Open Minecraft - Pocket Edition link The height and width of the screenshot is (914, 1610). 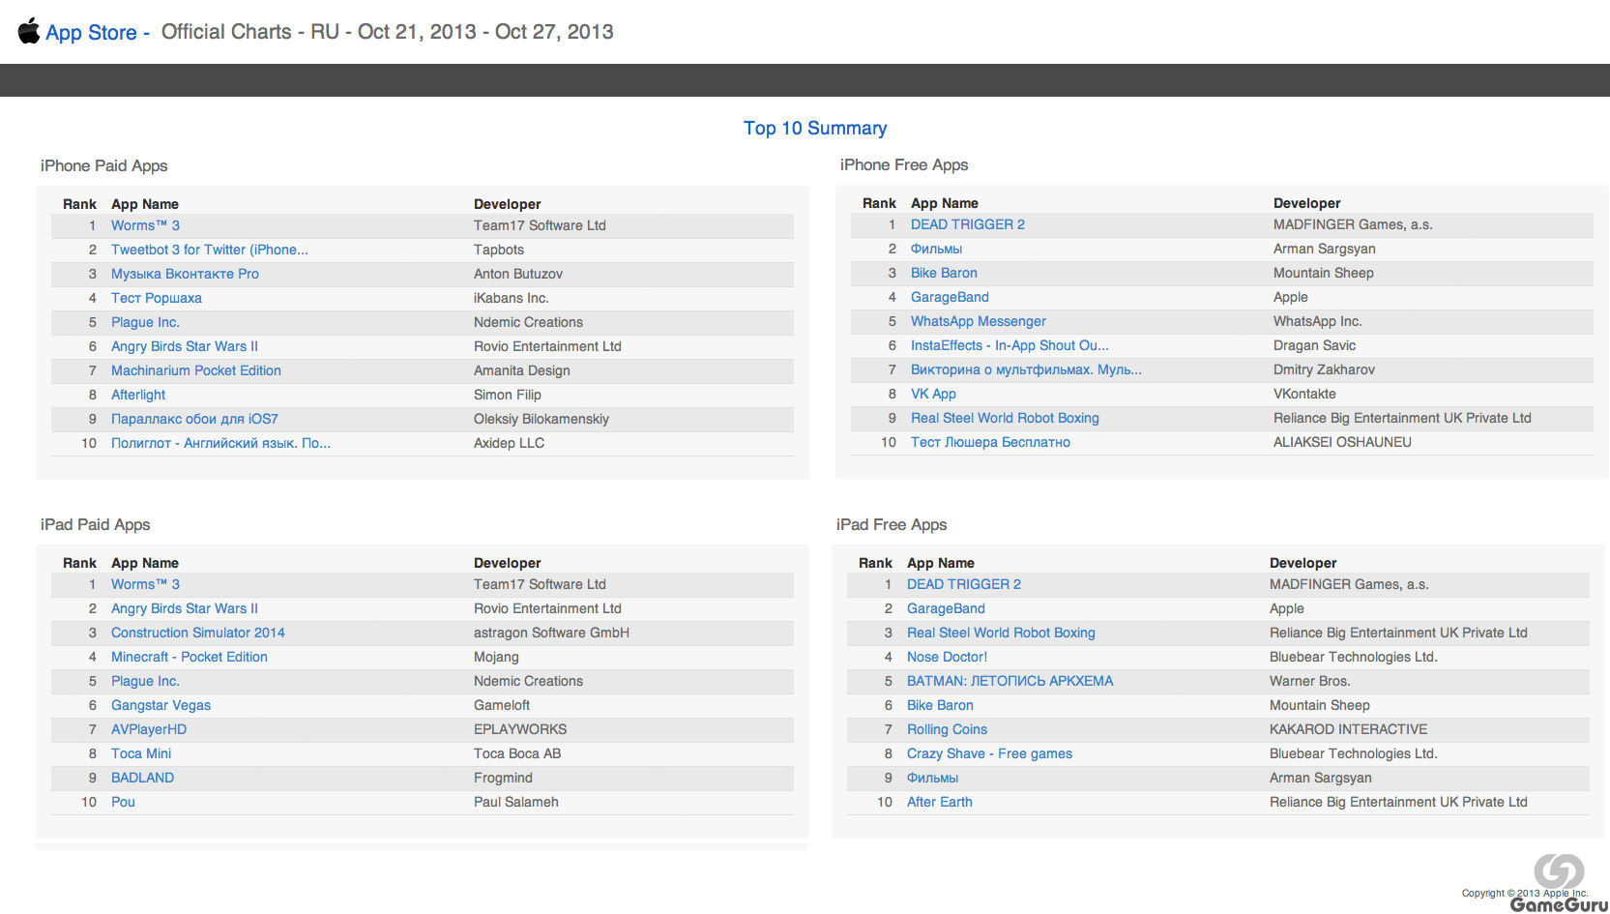click(190, 657)
